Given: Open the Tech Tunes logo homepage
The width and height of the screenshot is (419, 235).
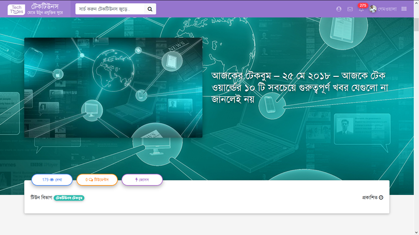Looking at the screenshot, I should [16, 9].
